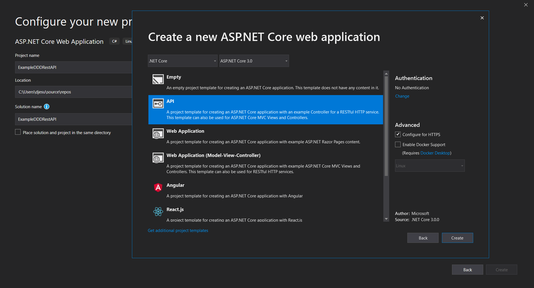Screen dimensions: 534x288
Task: Click the C# language badge
Action: (114, 41)
